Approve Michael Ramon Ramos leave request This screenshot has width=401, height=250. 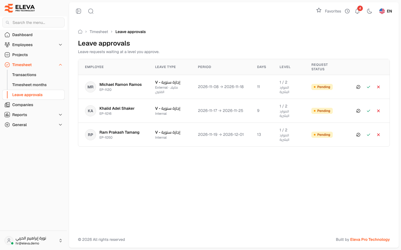tap(368, 87)
